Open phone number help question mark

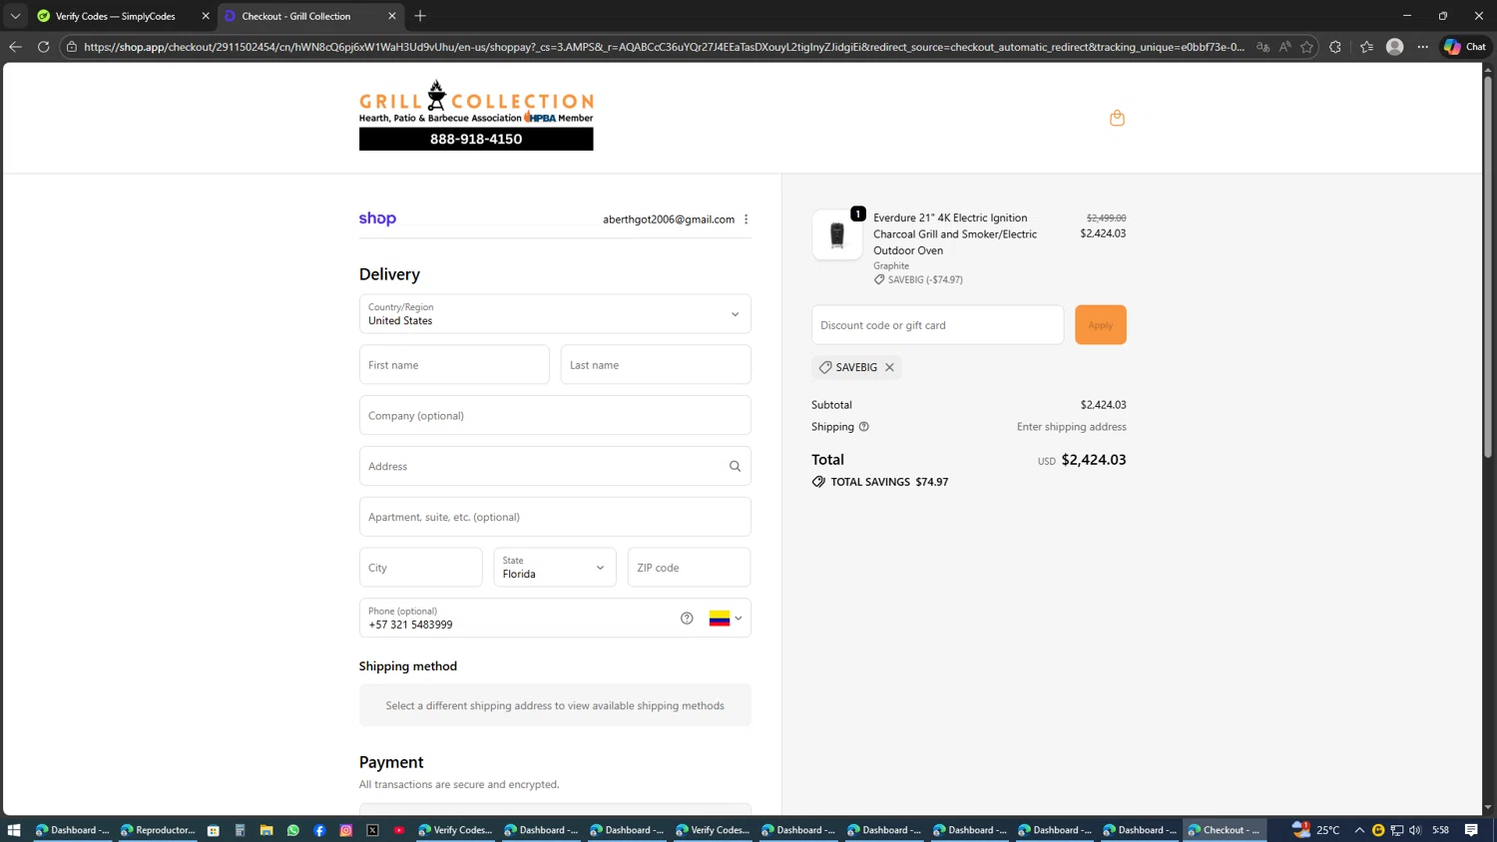[687, 619]
